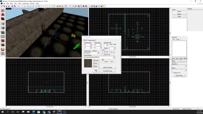The height and width of the screenshot is (114, 203).
Task: Switch to the Displacement tab
Action: (x=92, y=40)
